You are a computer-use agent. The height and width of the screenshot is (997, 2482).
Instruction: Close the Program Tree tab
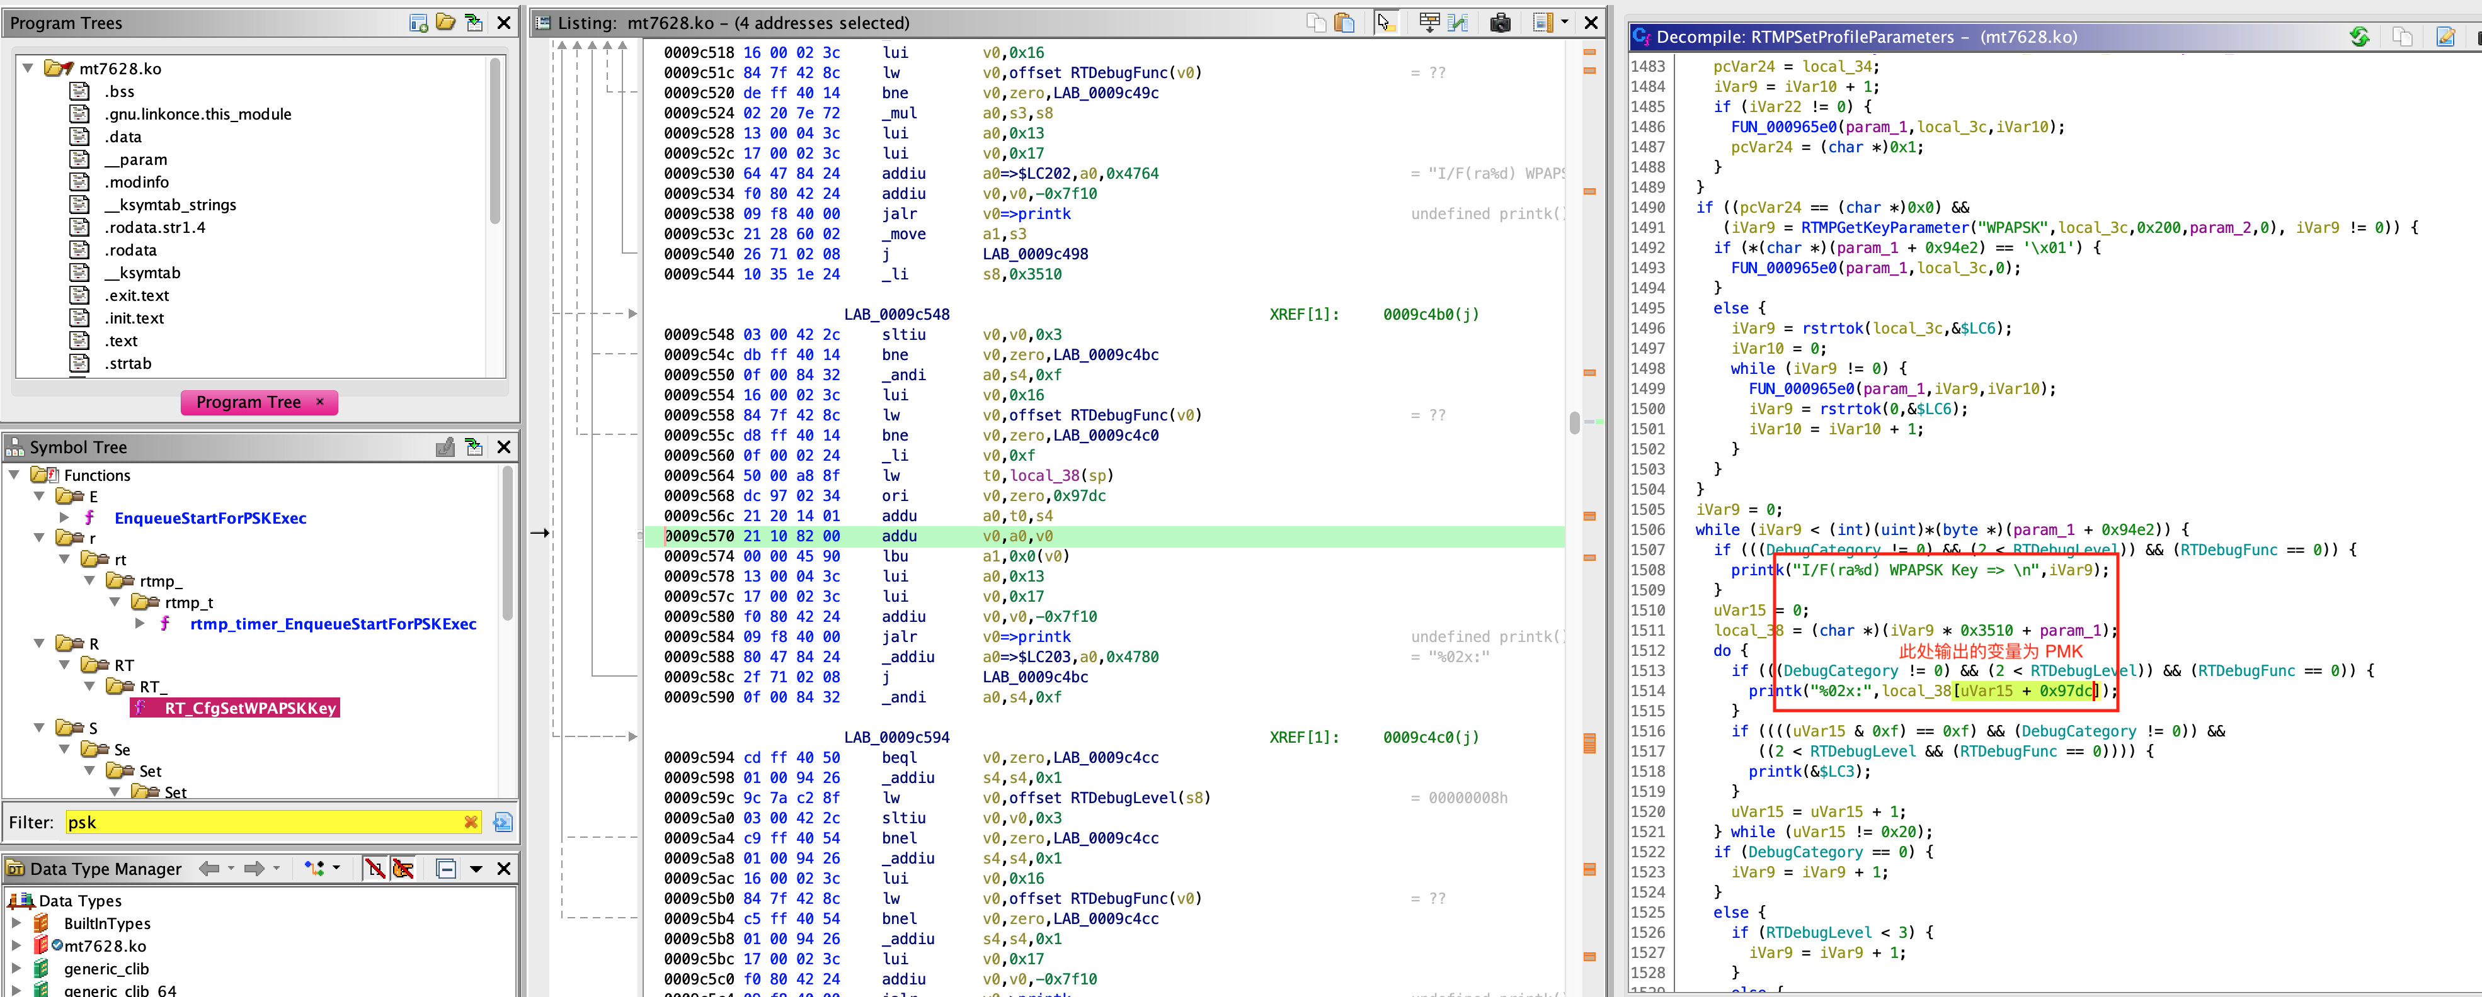click(321, 402)
